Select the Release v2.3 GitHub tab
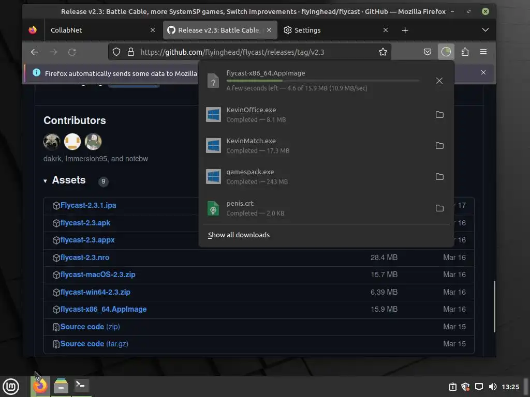 pyautogui.click(x=220, y=30)
